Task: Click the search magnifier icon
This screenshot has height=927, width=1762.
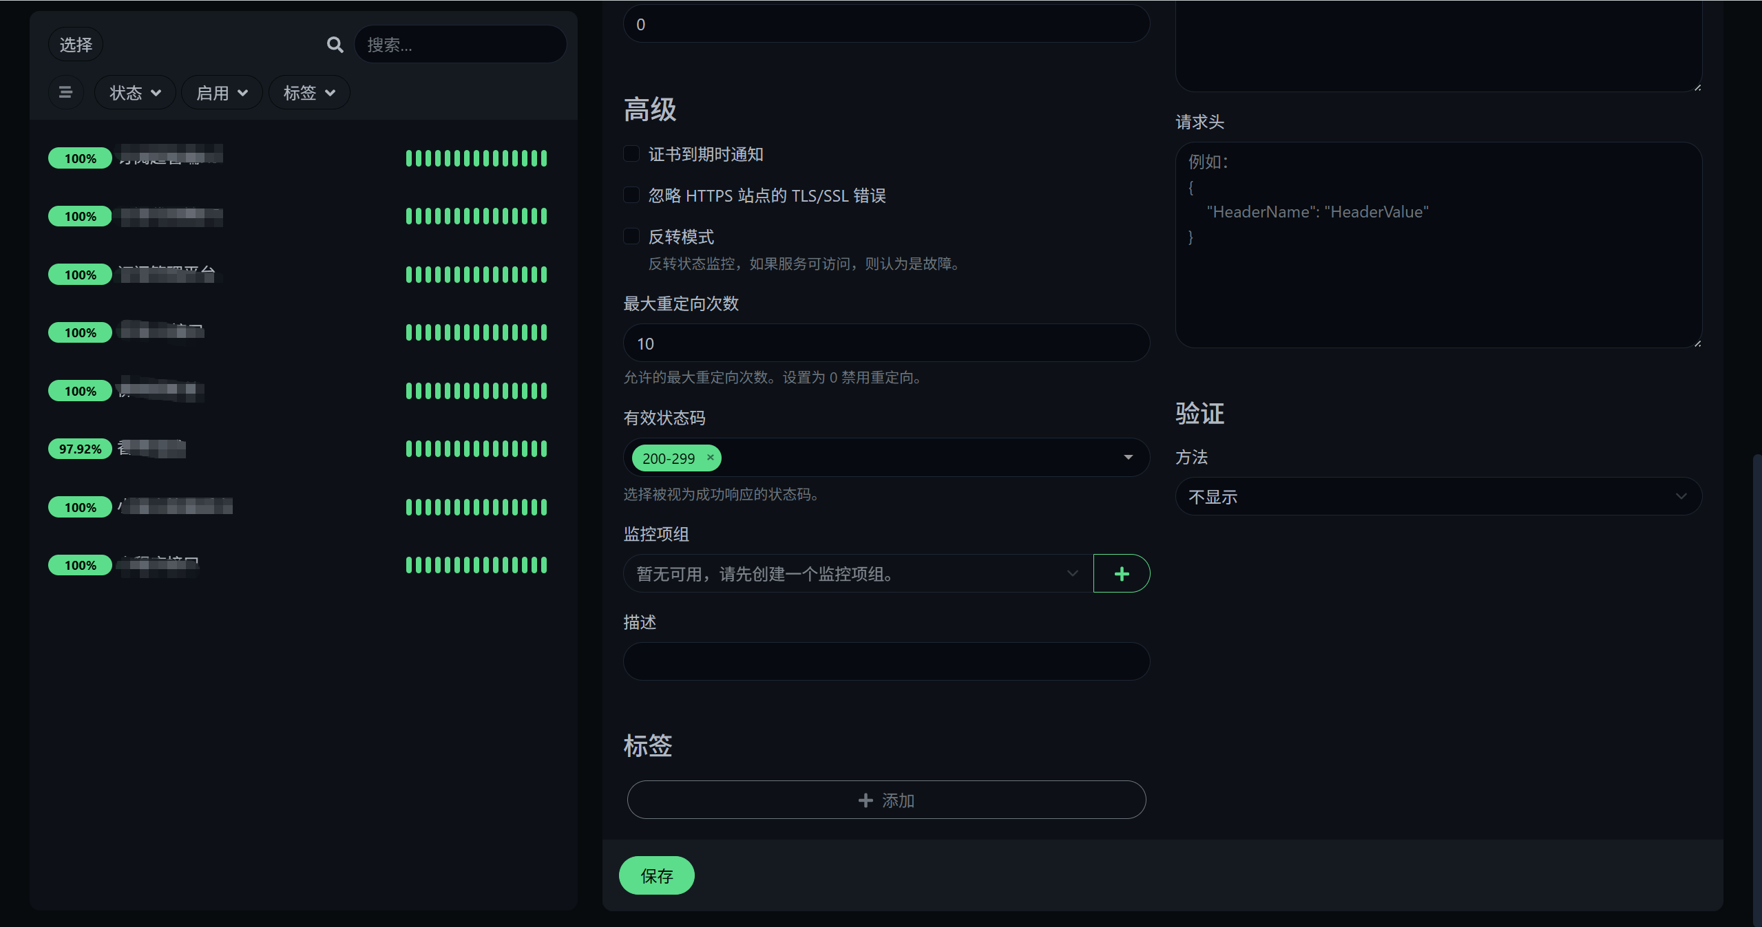Action: tap(335, 45)
